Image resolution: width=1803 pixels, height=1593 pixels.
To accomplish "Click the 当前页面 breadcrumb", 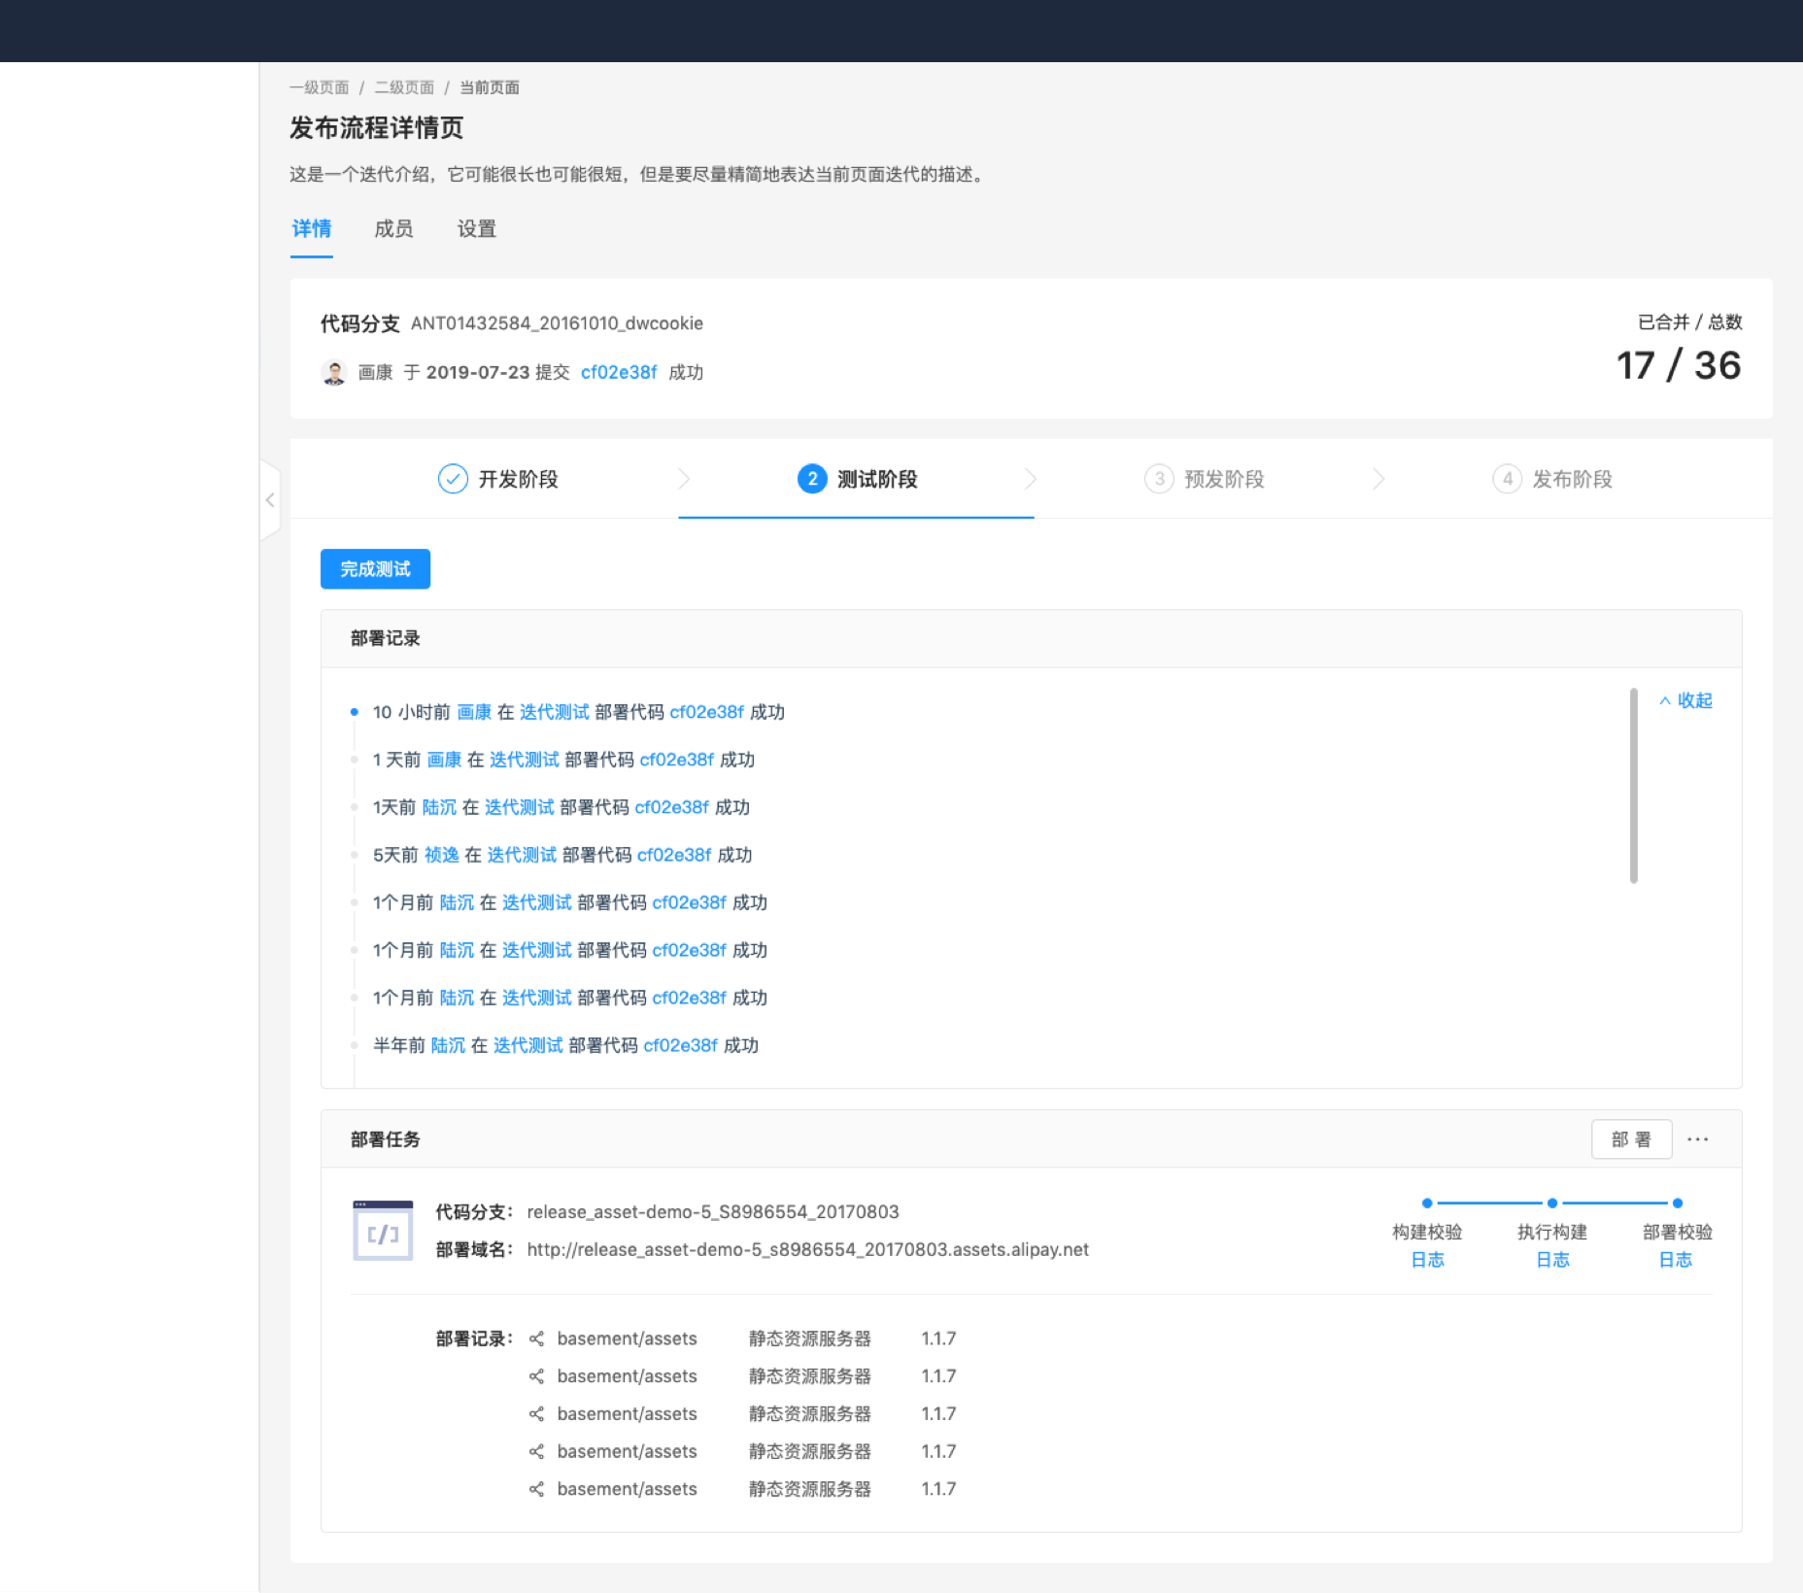I will 490,87.
